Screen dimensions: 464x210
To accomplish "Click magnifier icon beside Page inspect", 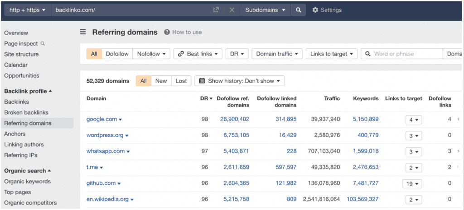I will click(43, 43).
